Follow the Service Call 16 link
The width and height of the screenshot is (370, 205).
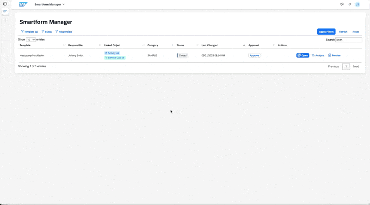point(115,58)
